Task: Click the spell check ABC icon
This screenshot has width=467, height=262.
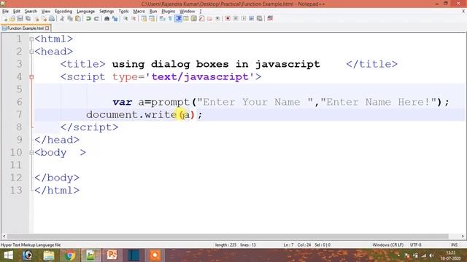Action: pos(270,18)
